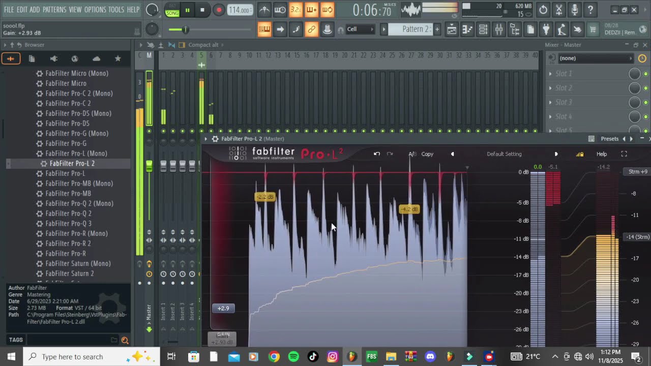Select FabFilter Pro-Q 3 in browser
Image resolution: width=651 pixels, height=366 pixels.
point(69,223)
